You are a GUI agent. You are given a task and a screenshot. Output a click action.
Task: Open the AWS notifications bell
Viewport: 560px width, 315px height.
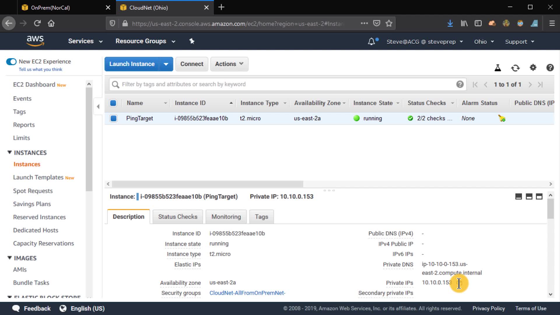[x=371, y=42]
